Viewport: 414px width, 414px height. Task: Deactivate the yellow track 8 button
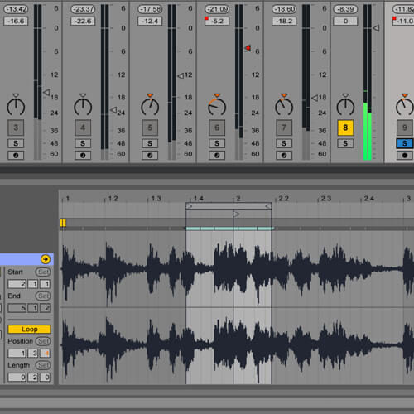pos(345,128)
